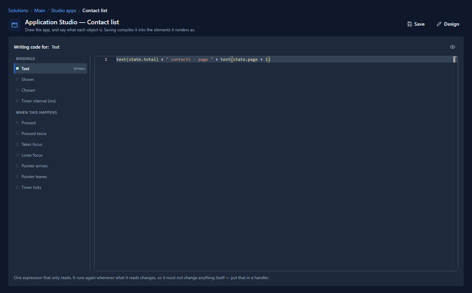Open the Solutions breadcrumb
The width and height of the screenshot is (472, 293).
pos(18,10)
